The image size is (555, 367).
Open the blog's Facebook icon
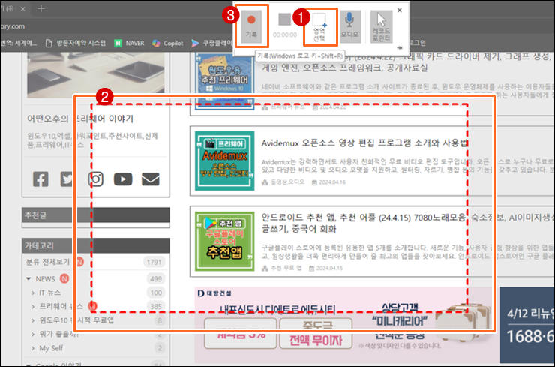40,179
